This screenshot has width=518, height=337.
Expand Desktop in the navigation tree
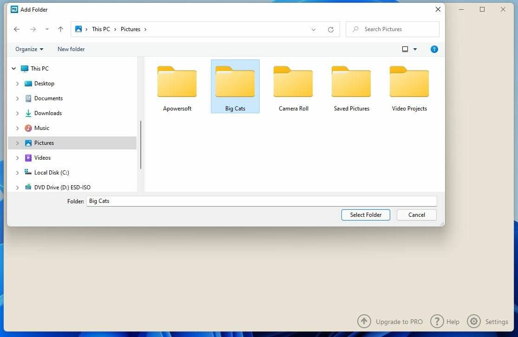point(18,83)
